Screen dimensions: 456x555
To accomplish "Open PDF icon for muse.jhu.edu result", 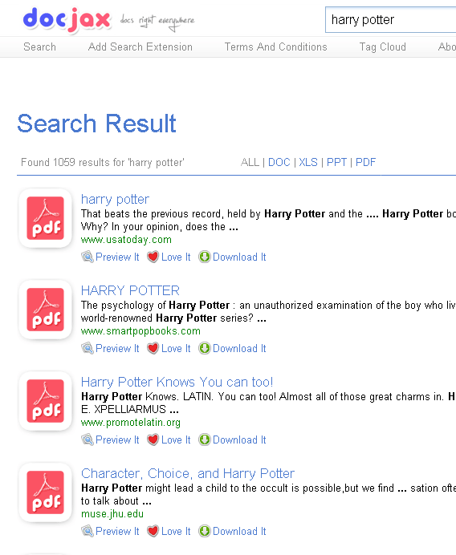I will [x=45, y=492].
